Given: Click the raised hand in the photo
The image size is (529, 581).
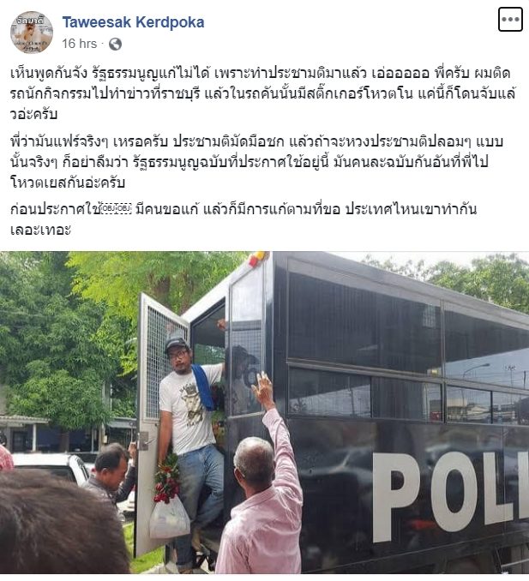Looking at the screenshot, I should click(263, 391).
